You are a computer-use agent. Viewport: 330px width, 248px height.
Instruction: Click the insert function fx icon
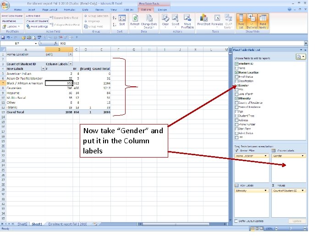coord(55,43)
